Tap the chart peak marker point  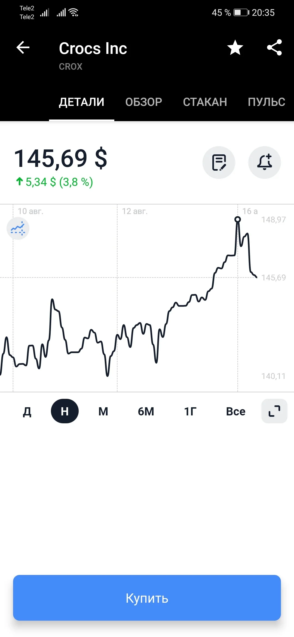[x=238, y=219]
